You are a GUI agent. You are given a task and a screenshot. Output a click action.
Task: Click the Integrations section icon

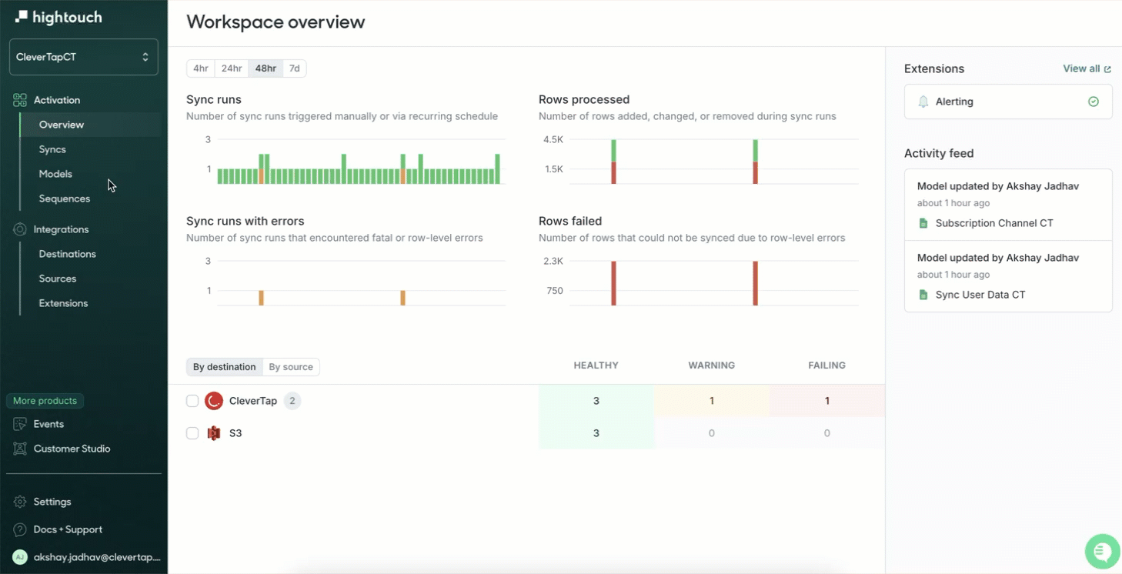[x=20, y=229]
